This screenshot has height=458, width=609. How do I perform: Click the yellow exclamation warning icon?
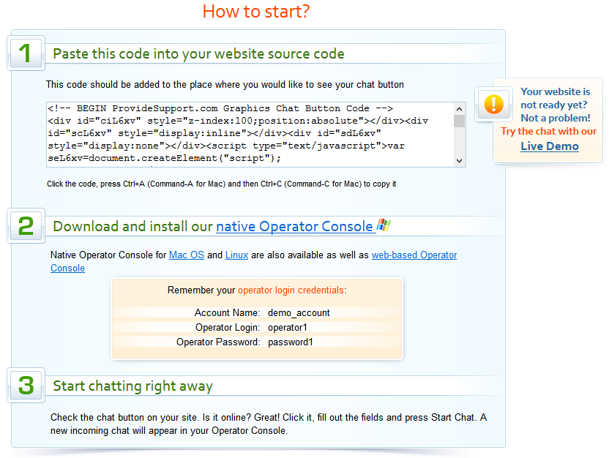(493, 104)
